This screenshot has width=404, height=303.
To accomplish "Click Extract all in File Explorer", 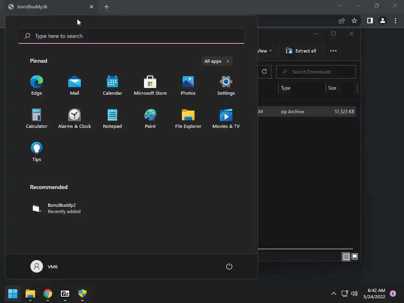I will [x=301, y=51].
